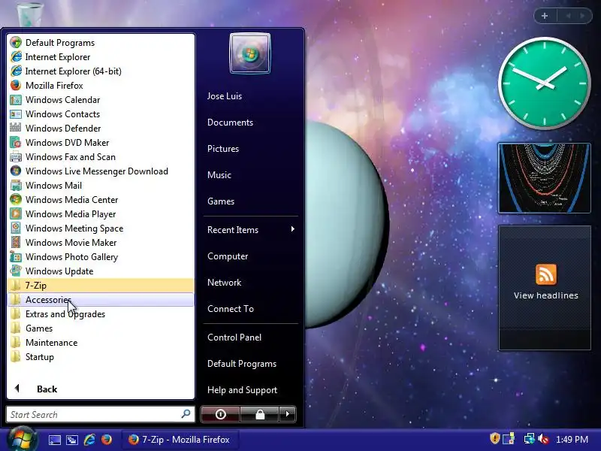Click the search magnifier icon

186,414
